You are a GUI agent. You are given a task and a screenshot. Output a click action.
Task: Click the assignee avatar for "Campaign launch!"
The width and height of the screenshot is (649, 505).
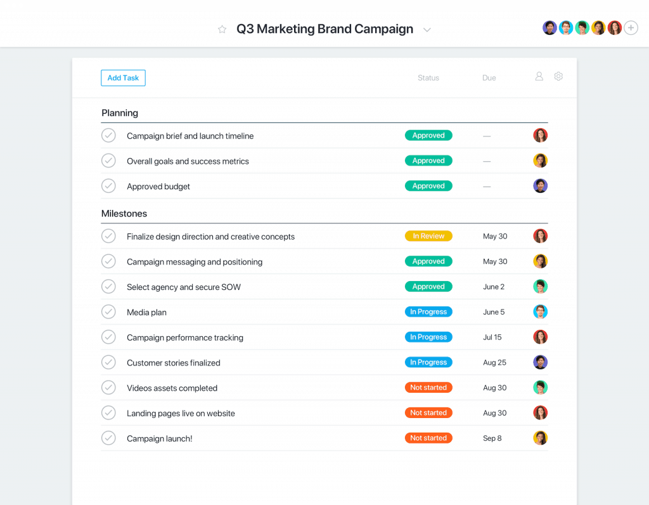pos(540,438)
